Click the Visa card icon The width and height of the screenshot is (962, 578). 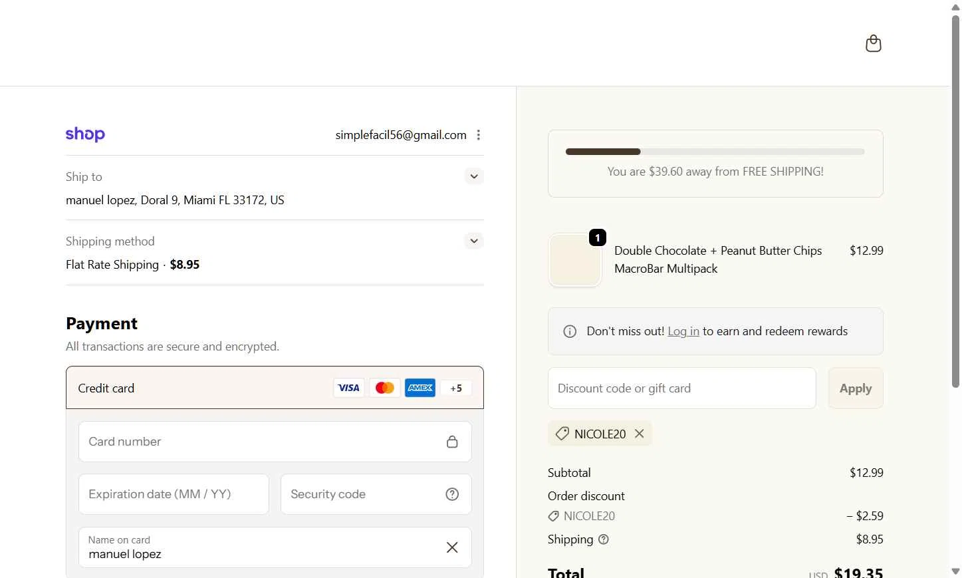[348, 388]
